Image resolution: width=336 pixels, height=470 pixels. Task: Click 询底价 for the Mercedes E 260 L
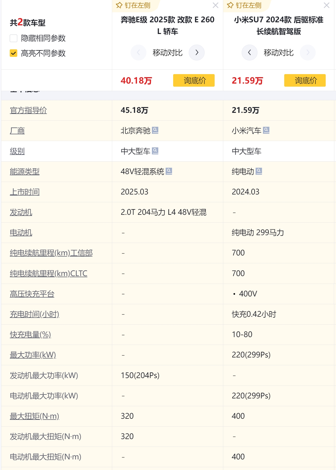(x=194, y=81)
